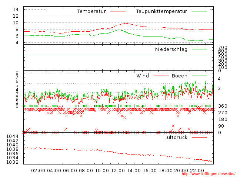Click the 1036 pressure axis value
The image size is (237, 177).
pyautogui.click(x=12, y=154)
